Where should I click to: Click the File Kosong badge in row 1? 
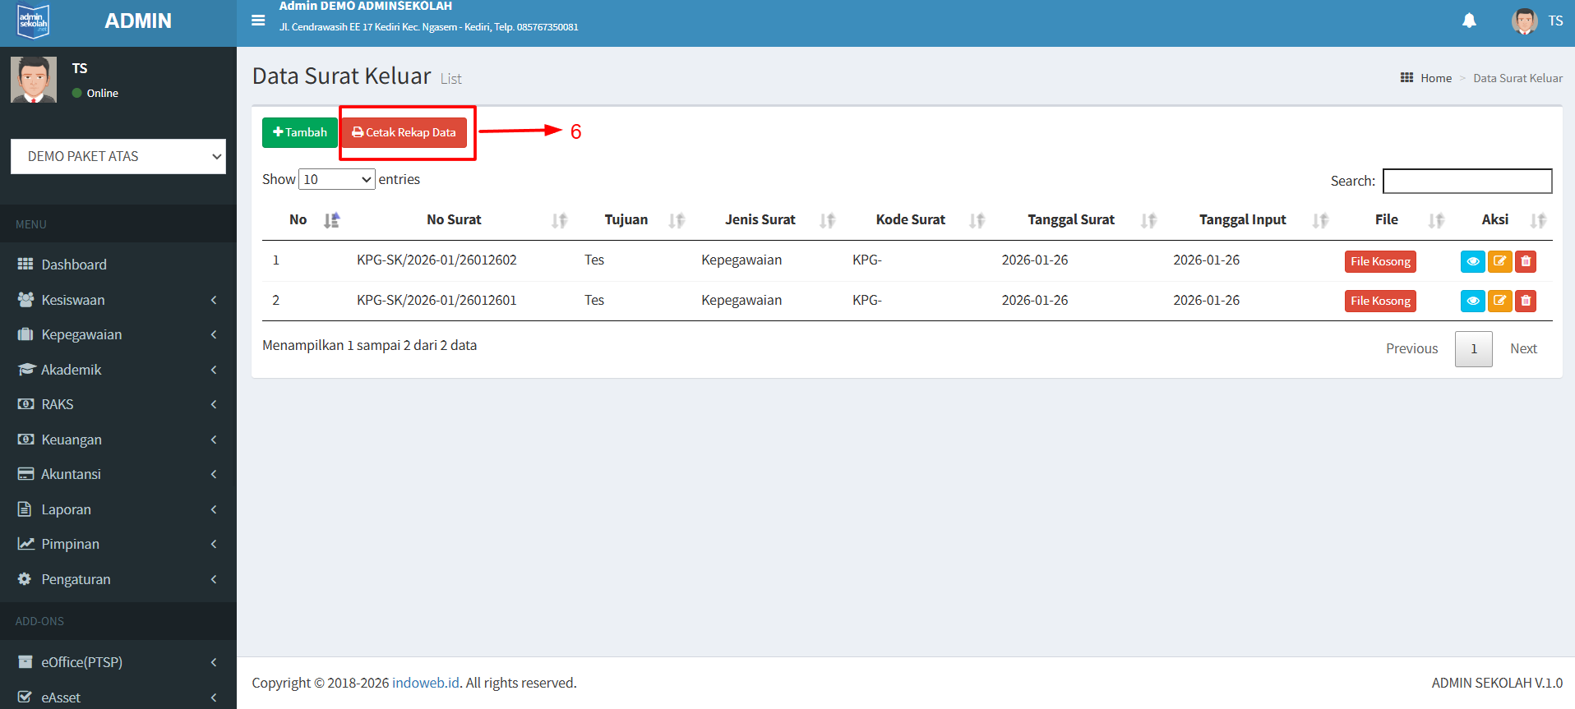pyautogui.click(x=1380, y=261)
